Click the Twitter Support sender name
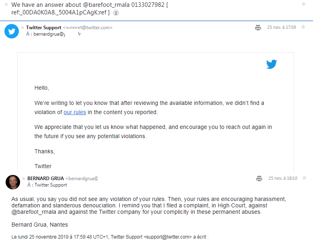This screenshot has width=313, height=251. [x=43, y=28]
